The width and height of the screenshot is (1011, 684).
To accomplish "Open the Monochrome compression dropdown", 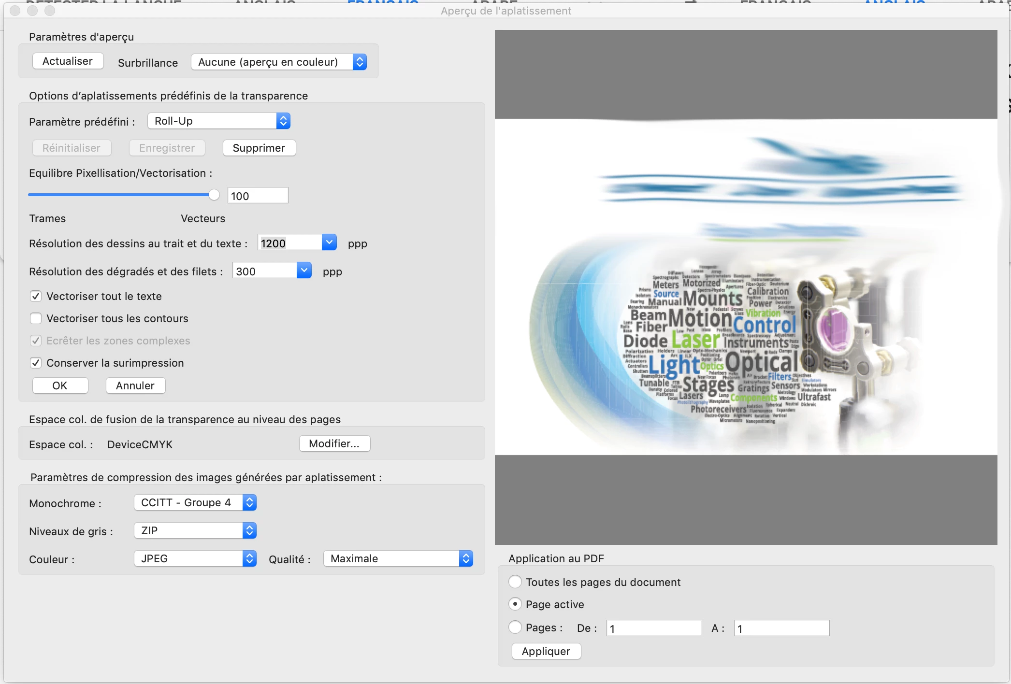I will pyautogui.click(x=195, y=502).
